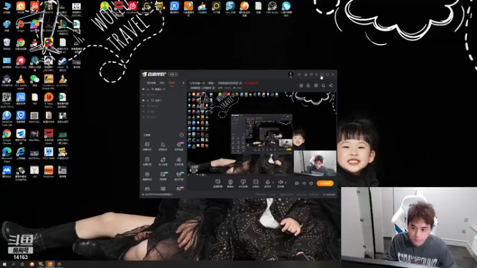Open the Windows Start menu

coord(4,264)
